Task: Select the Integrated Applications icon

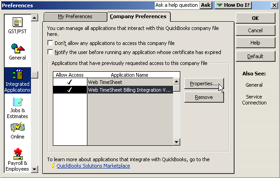Action: point(17,74)
